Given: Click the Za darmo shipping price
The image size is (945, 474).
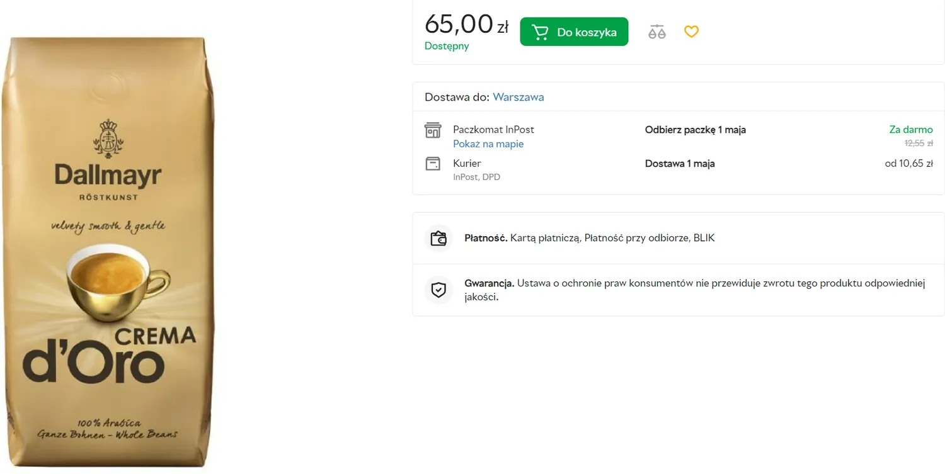Looking at the screenshot, I should pyautogui.click(x=911, y=130).
